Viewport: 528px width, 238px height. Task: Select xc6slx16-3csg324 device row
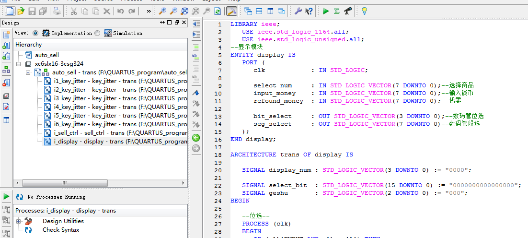coord(59,64)
